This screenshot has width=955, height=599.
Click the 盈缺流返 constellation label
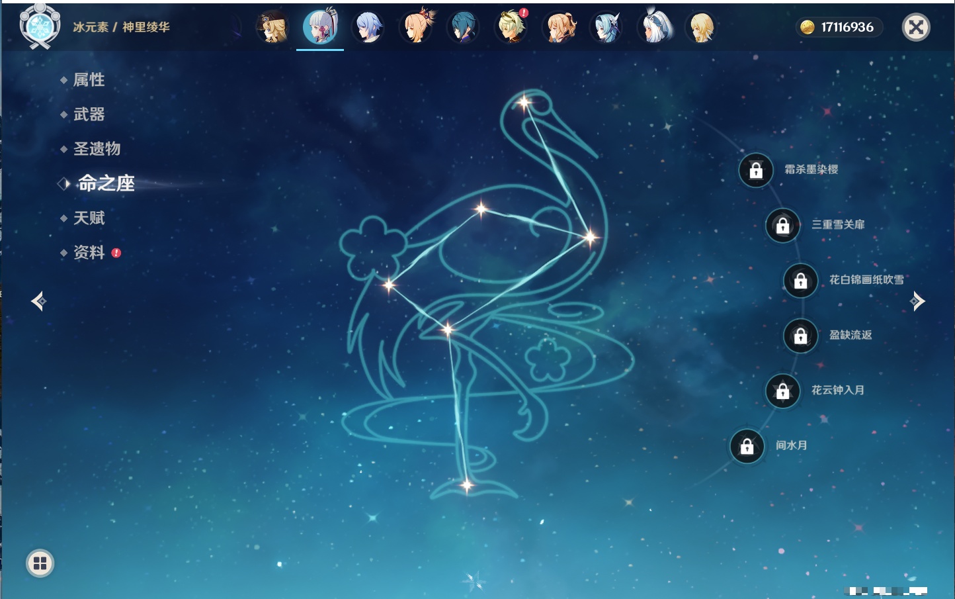click(x=851, y=335)
